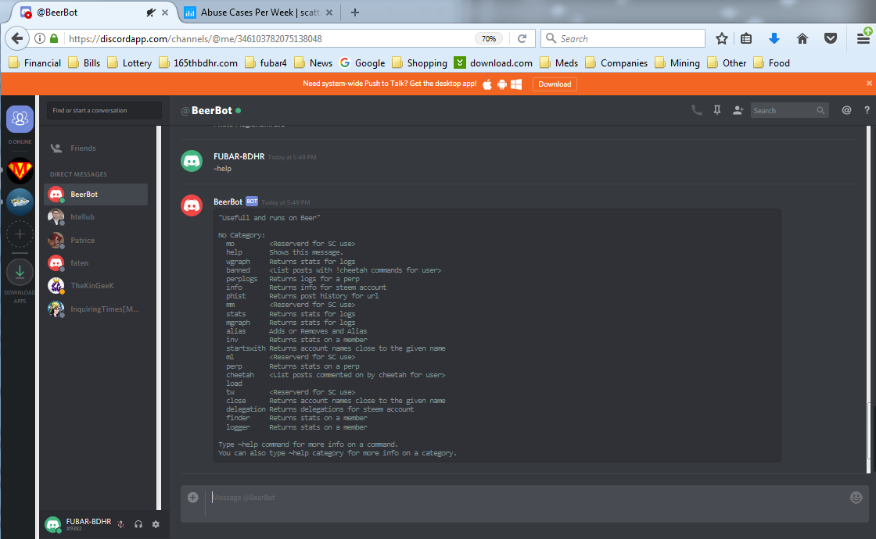
Task: Open faten direct message
Action: pos(96,262)
